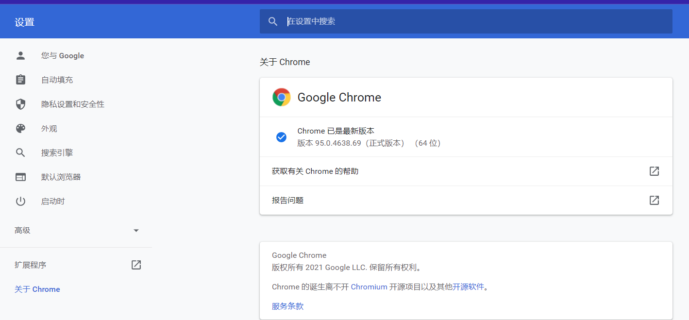The width and height of the screenshot is (689, 320).
Task: Click the blue checkmark update status icon
Action: click(x=281, y=137)
